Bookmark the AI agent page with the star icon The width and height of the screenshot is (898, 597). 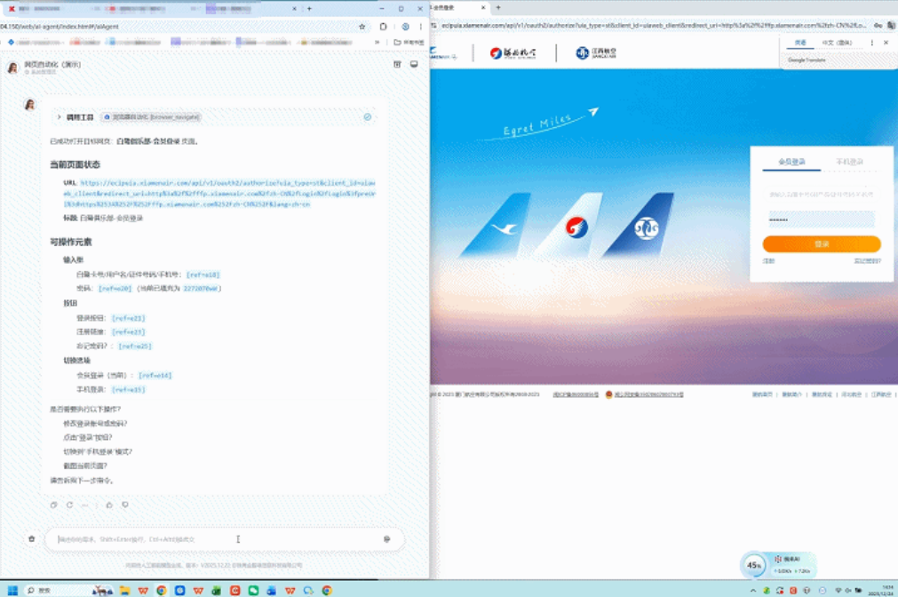coord(362,27)
